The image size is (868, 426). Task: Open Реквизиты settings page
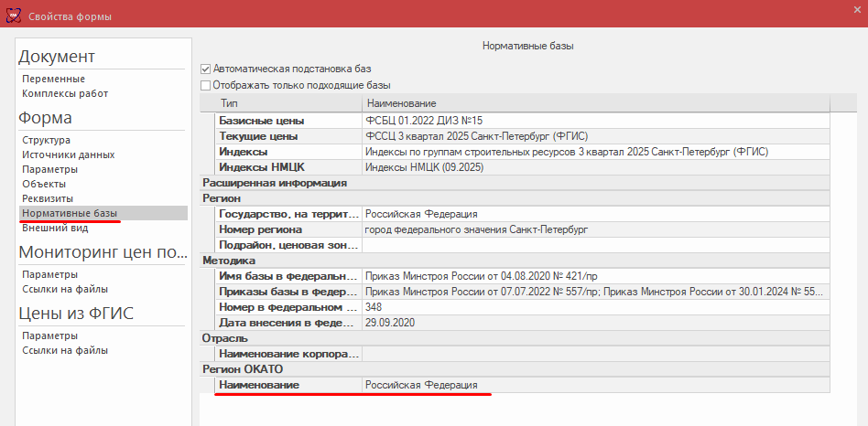tap(48, 198)
